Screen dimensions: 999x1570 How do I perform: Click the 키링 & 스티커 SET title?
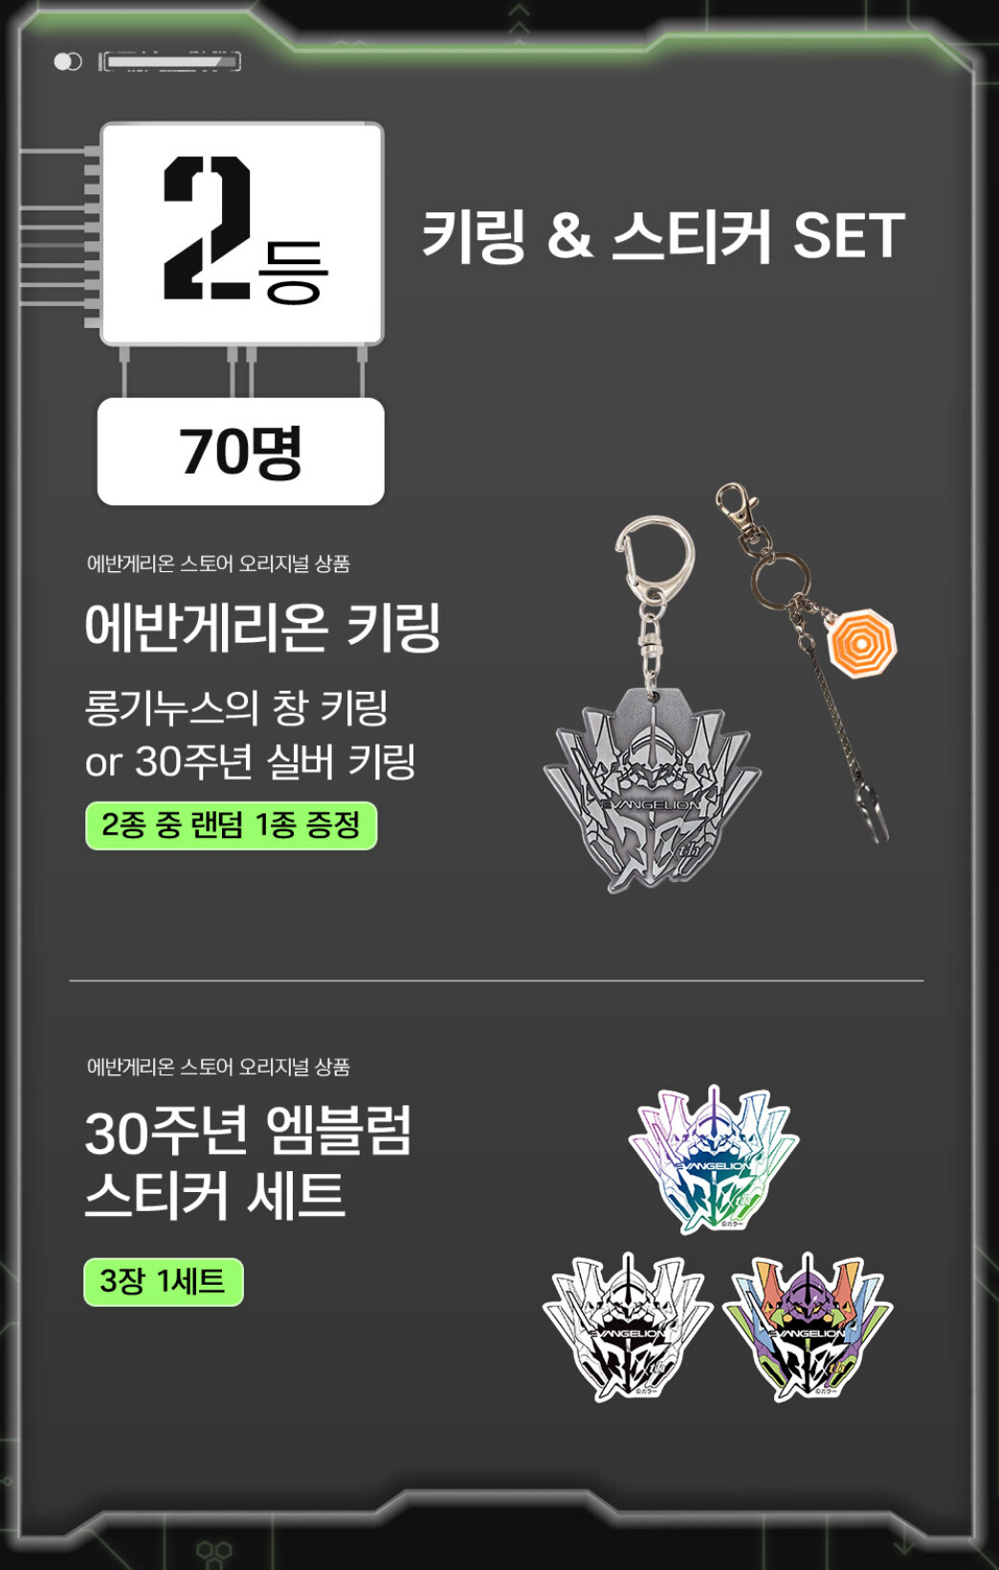663,235
